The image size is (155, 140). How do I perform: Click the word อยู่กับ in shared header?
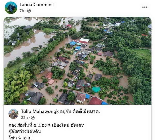[66, 112]
